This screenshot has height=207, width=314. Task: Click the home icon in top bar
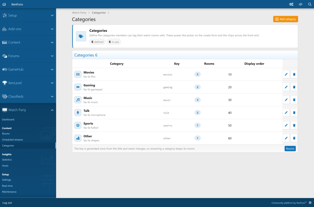coord(4,4)
